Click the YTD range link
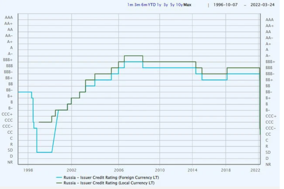This screenshot has width=284, height=189. click(152, 5)
